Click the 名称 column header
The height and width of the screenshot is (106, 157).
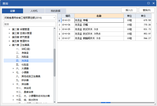pos(99,16)
